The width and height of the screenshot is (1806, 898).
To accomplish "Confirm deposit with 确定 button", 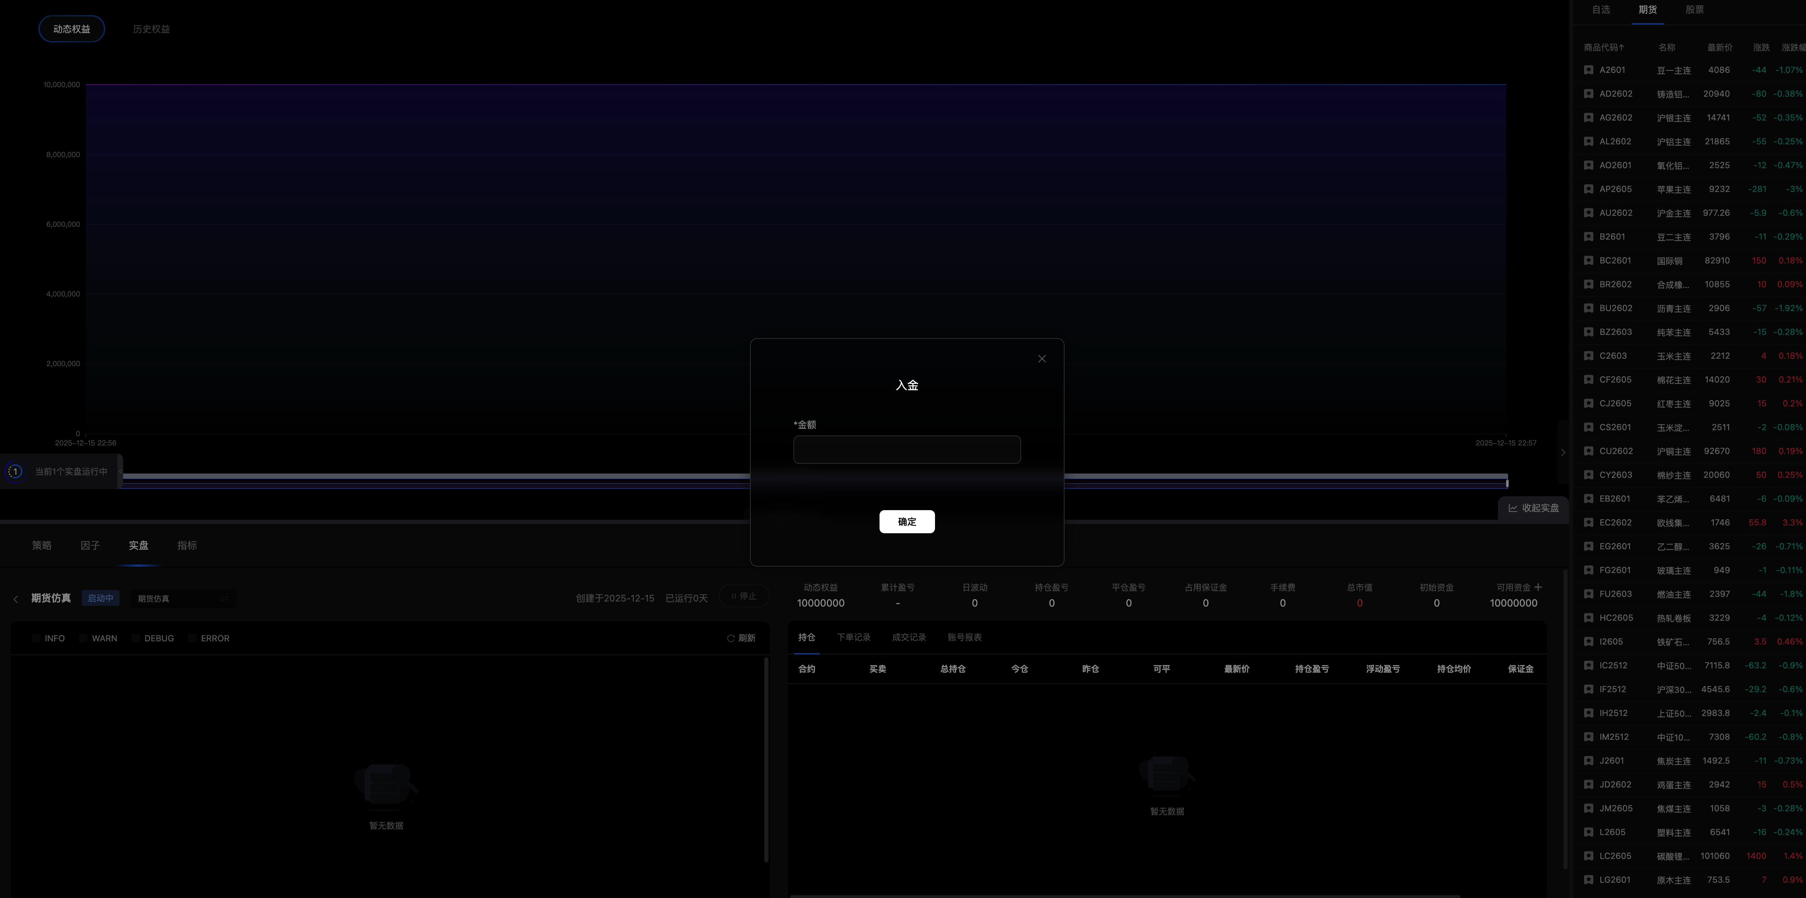I will click(x=907, y=522).
